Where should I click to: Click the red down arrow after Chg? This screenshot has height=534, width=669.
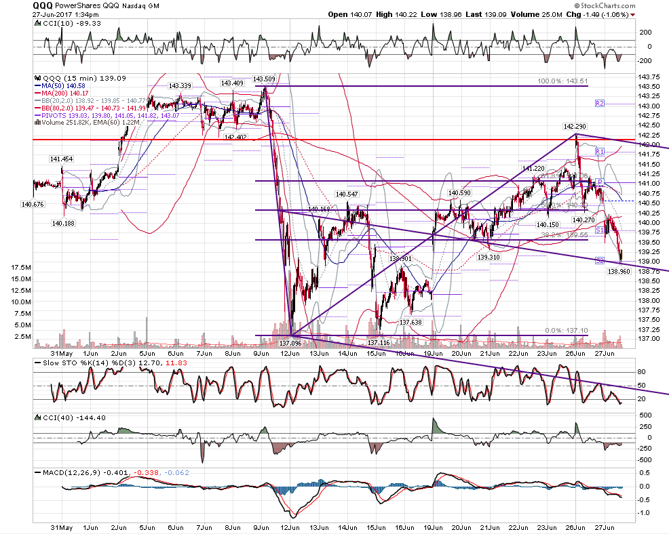[x=633, y=15]
